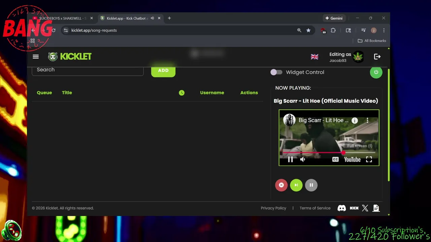Click the Kicklet logo
Image resolution: width=431 pixels, height=242 pixels.
click(x=70, y=56)
